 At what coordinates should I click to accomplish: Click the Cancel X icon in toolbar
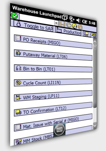pos(80,27)
